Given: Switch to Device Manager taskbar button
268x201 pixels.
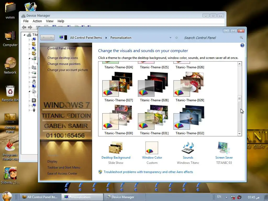Looking at the screenshot, I should point(124,197).
